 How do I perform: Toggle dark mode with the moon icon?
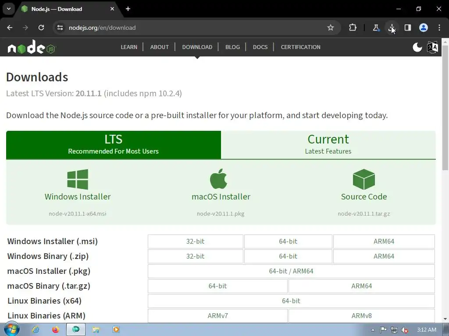[x=417, y=47]
